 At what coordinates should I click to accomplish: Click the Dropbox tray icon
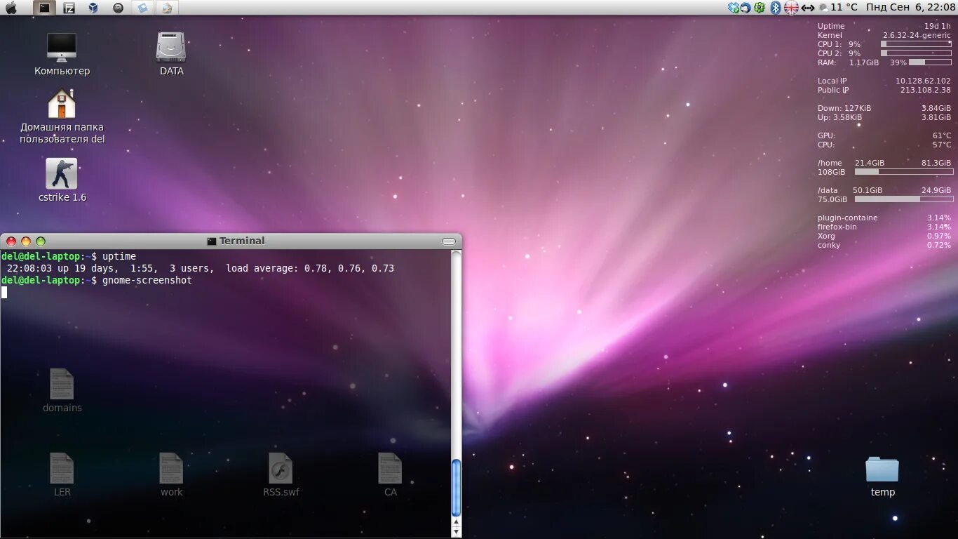click(734, 8)
